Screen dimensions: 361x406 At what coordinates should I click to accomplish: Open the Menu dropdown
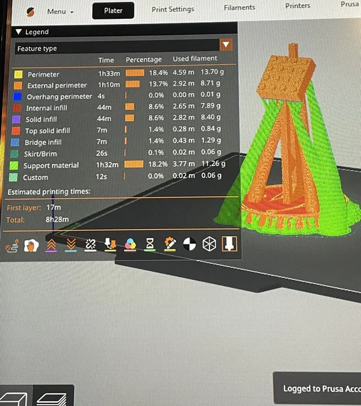pos(60,12)
